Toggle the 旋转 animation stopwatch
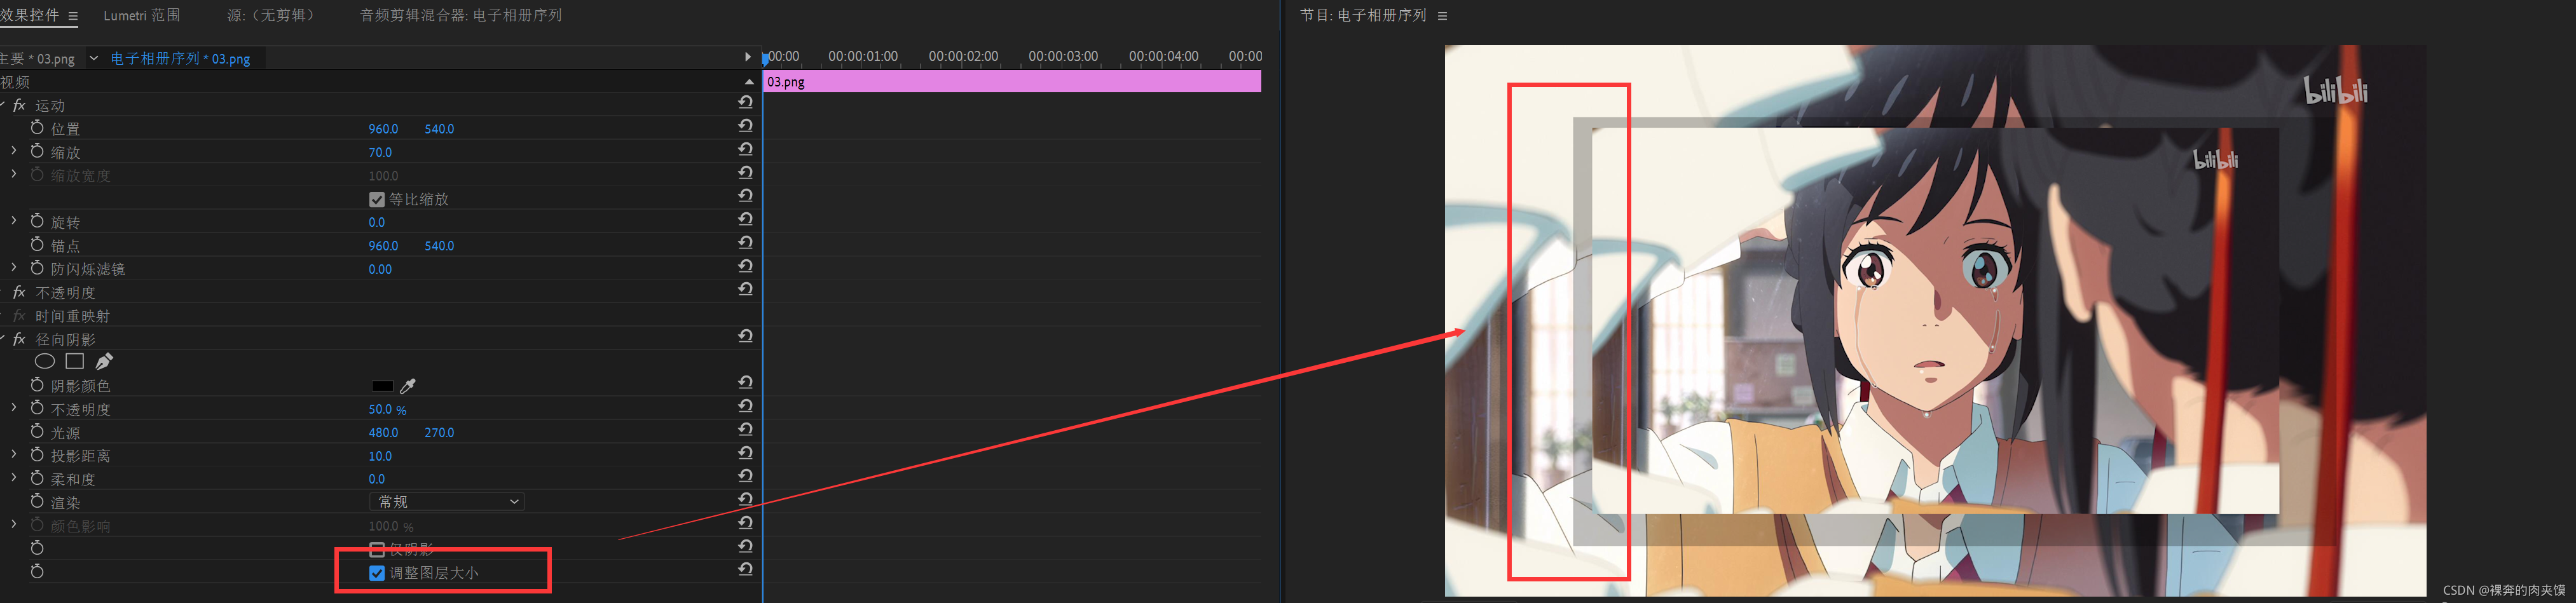The image size is (2576, 603). pos(37,221)
